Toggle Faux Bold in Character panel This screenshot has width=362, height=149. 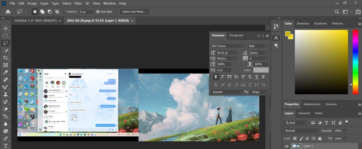[x=216, y=77]
